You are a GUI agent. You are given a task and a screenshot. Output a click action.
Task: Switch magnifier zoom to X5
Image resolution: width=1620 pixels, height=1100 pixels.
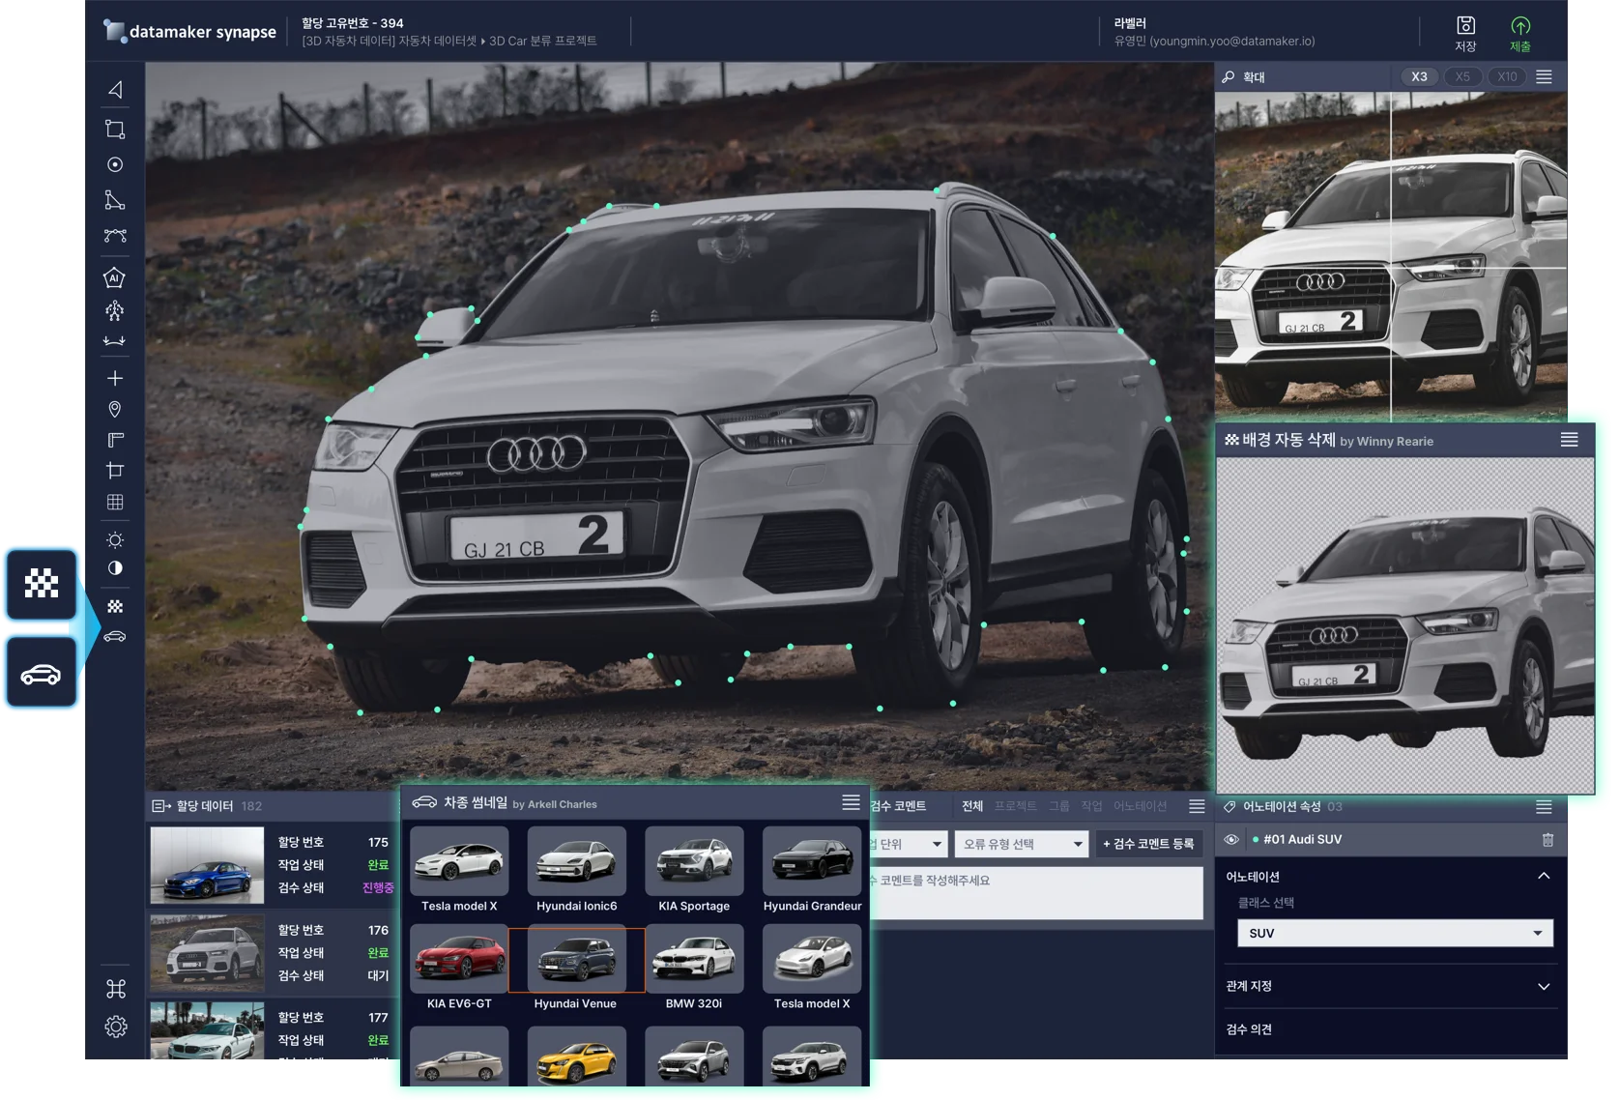(x=1462, y=77)
